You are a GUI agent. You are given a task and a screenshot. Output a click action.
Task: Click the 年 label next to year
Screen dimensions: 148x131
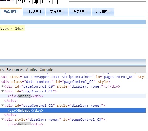coord(36,2)
